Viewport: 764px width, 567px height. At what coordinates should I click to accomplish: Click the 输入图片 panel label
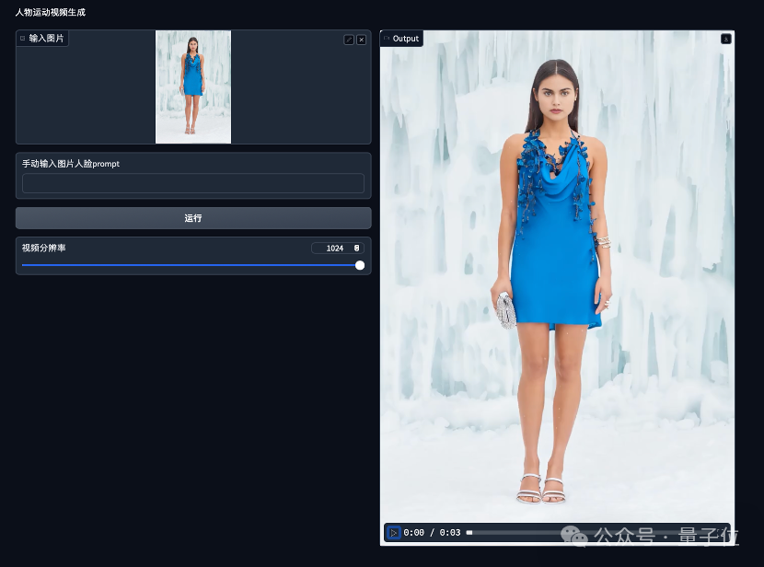pyautogui.click(x=46, y=38)
